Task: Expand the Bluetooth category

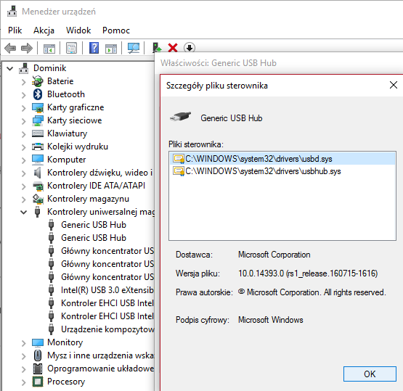Action: point(24,95)
